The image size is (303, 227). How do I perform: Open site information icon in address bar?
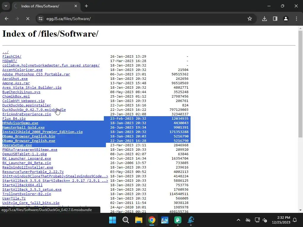[x=41, y=19]
